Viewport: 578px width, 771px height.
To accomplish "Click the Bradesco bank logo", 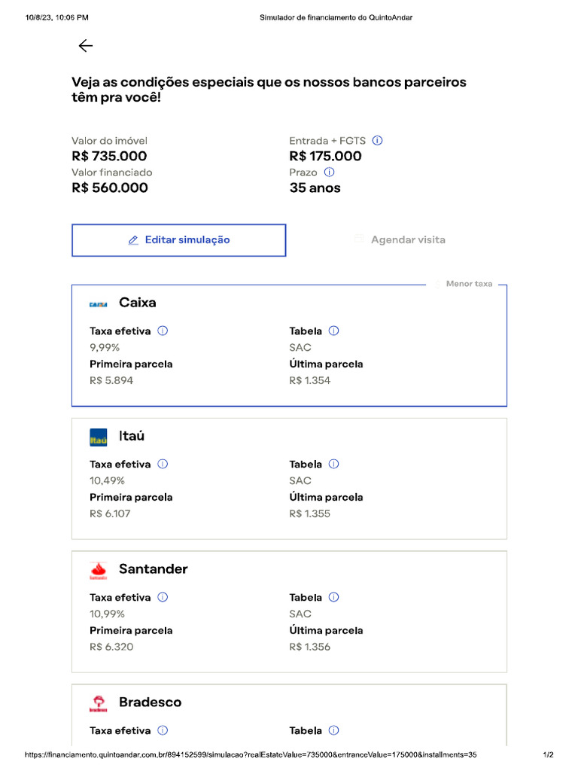I will click(x=99, y=703).
